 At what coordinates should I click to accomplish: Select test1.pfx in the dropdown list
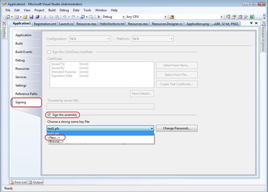[100, 133]
